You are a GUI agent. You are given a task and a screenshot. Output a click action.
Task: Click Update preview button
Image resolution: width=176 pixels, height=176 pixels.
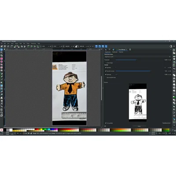tap(166, 123)
